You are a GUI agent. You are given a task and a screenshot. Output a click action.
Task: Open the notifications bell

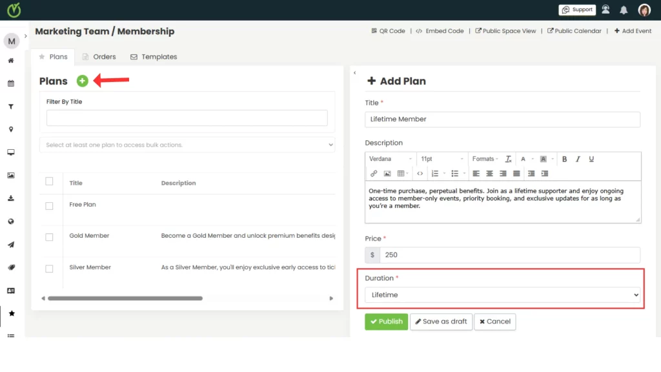pos(624,10)
